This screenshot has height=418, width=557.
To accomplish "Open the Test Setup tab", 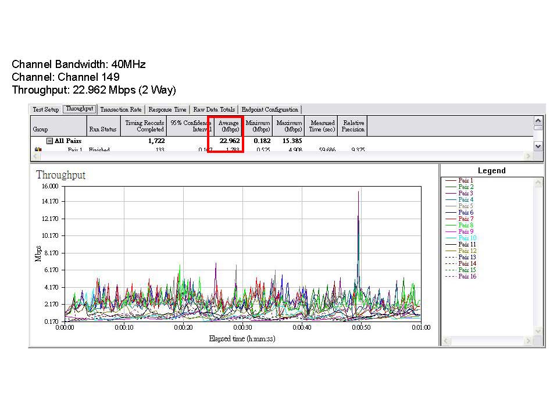I will pyautogui.click(x=46, y=109).
